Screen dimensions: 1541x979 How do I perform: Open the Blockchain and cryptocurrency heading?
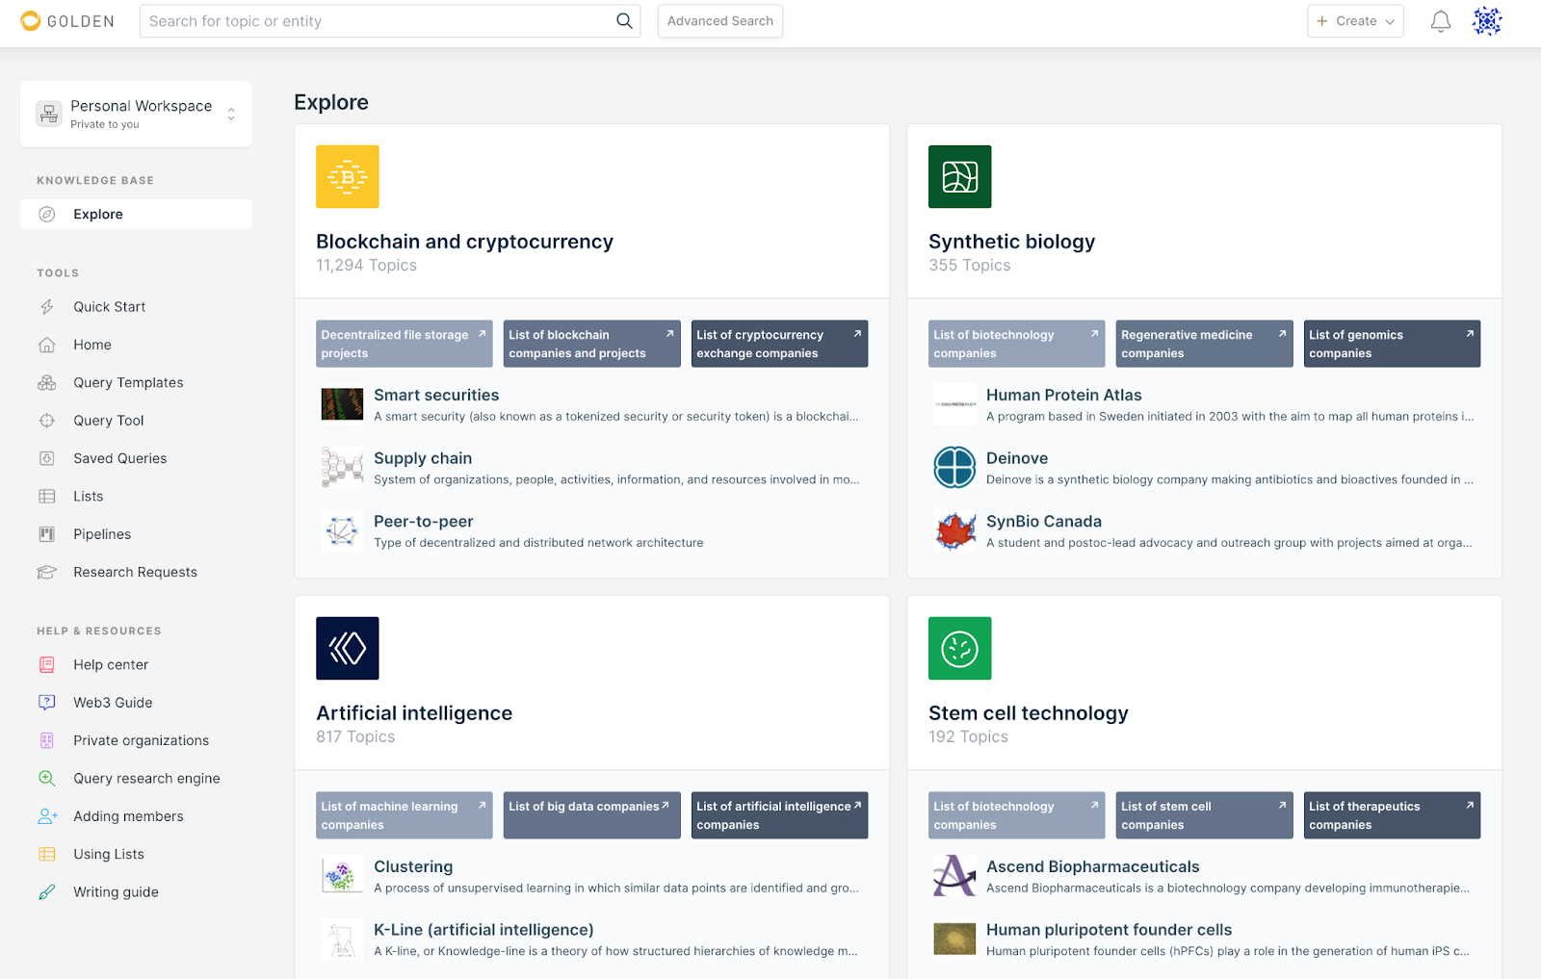[465, 242]
